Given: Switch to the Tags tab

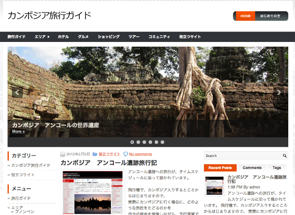Looking at the screenshot, I should [277, 168].
